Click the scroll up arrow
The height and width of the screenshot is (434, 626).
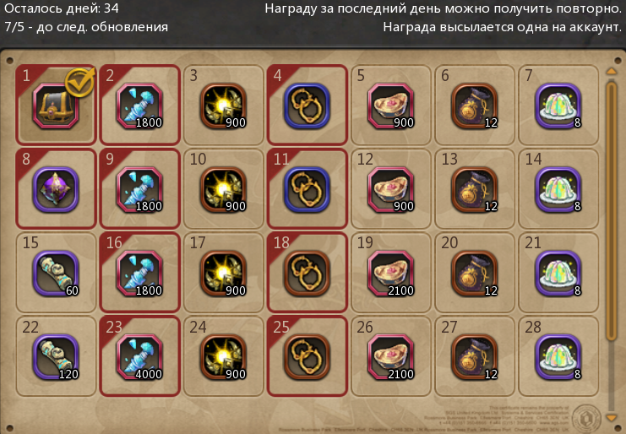pos(612,72)
